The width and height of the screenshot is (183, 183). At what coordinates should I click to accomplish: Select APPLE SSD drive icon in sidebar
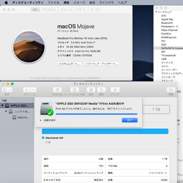click(x=7, y=106)
